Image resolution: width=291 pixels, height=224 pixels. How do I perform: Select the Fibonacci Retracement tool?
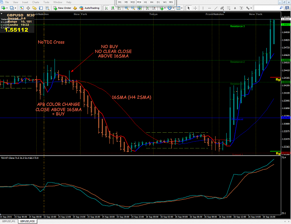229,8
